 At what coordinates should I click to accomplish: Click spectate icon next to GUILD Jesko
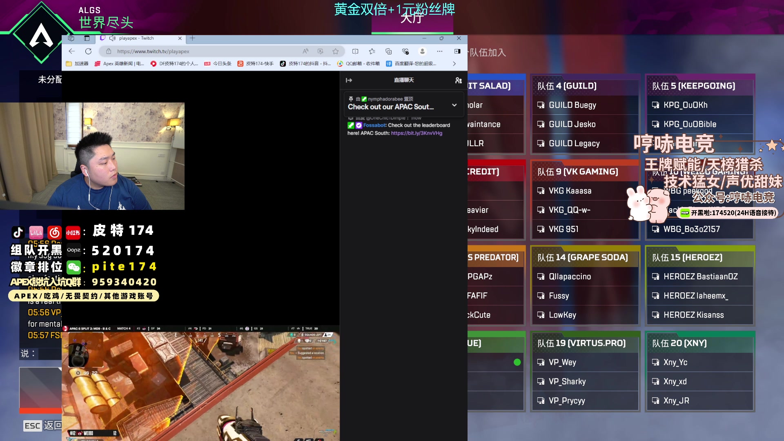541,124
